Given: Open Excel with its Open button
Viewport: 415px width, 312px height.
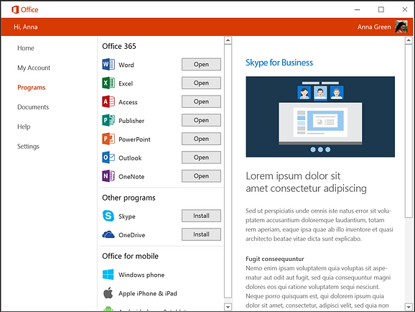Looking at the screenshot, I should pyautogui.click(x=201, y=83).
